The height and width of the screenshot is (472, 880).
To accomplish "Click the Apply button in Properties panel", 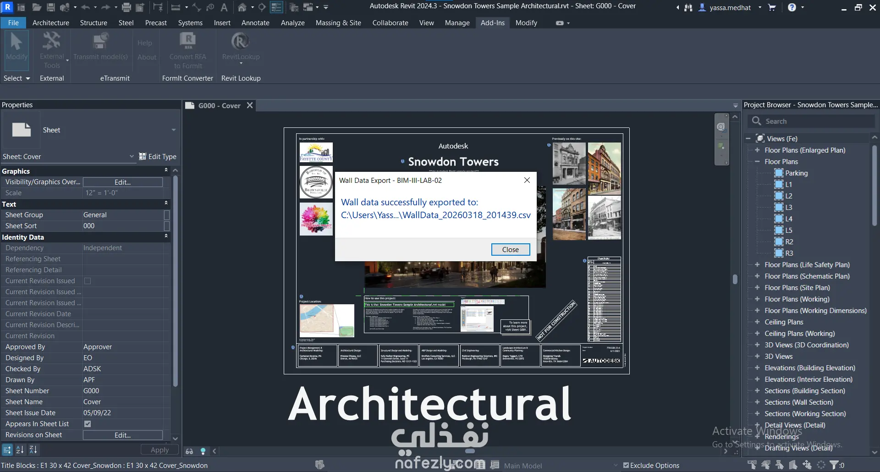I will coord(159,450).
